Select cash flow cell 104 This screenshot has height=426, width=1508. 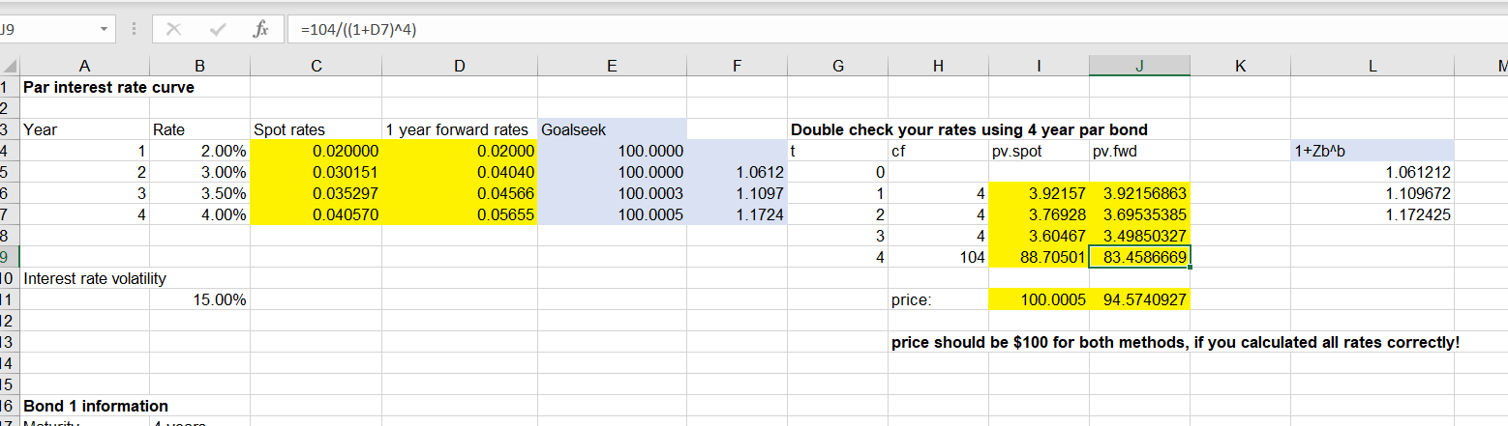938,257
